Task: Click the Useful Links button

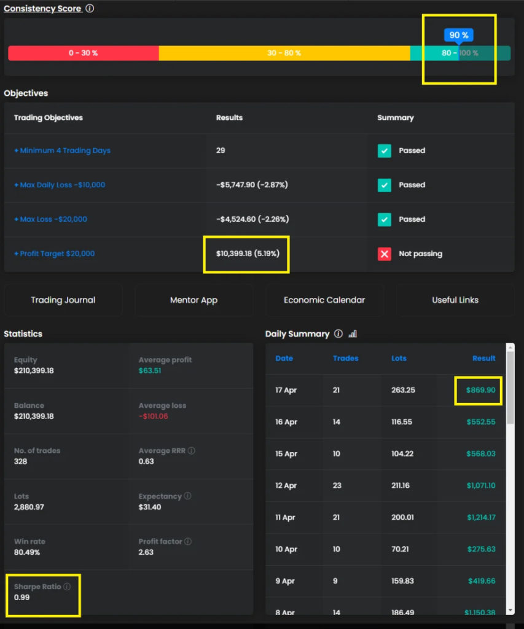Action: coord(455,300)
